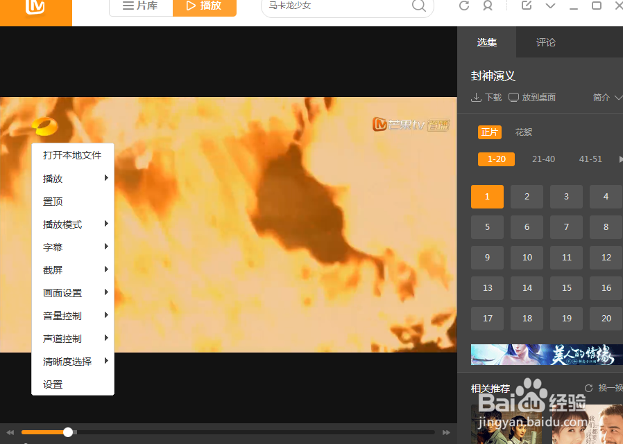This screenshot has width=623, height=444.
Task: Click the fast-forward double-arrow icon
Action: [446, 432]
